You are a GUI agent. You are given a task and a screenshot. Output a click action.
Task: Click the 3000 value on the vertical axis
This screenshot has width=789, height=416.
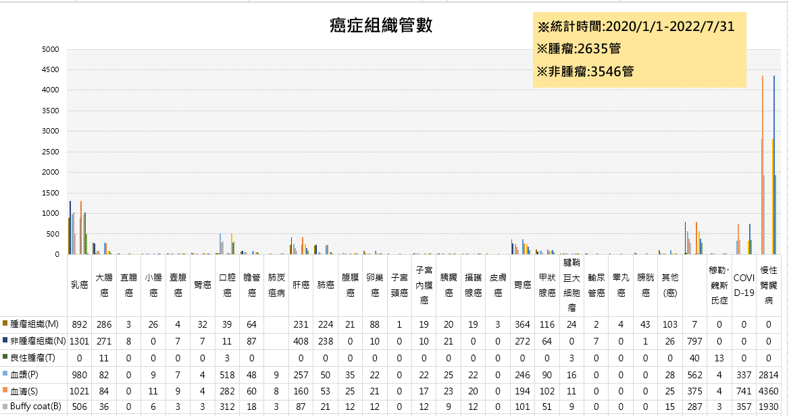coord(50,131)
